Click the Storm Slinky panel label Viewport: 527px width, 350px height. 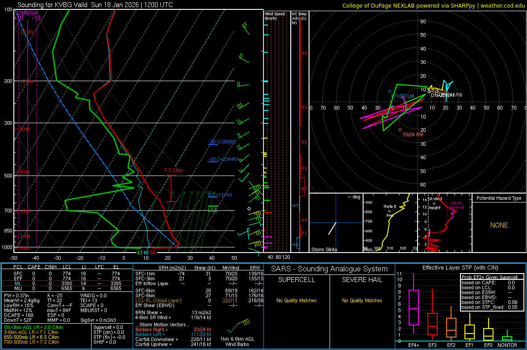click(324, 249)
